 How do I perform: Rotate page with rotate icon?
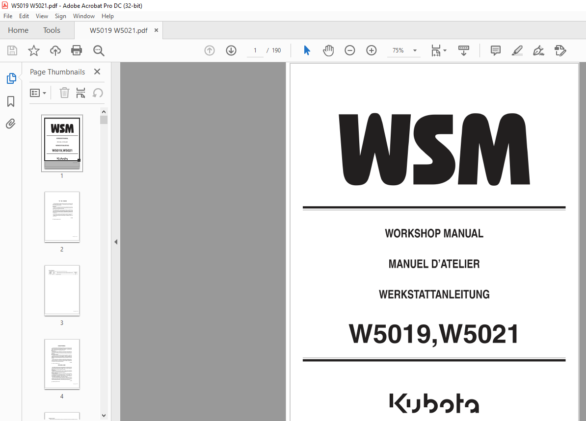pyautogui.click(x=98, y=93)
